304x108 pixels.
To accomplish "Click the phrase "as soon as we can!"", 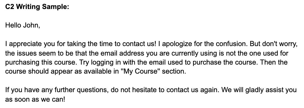I will point(35,100).
